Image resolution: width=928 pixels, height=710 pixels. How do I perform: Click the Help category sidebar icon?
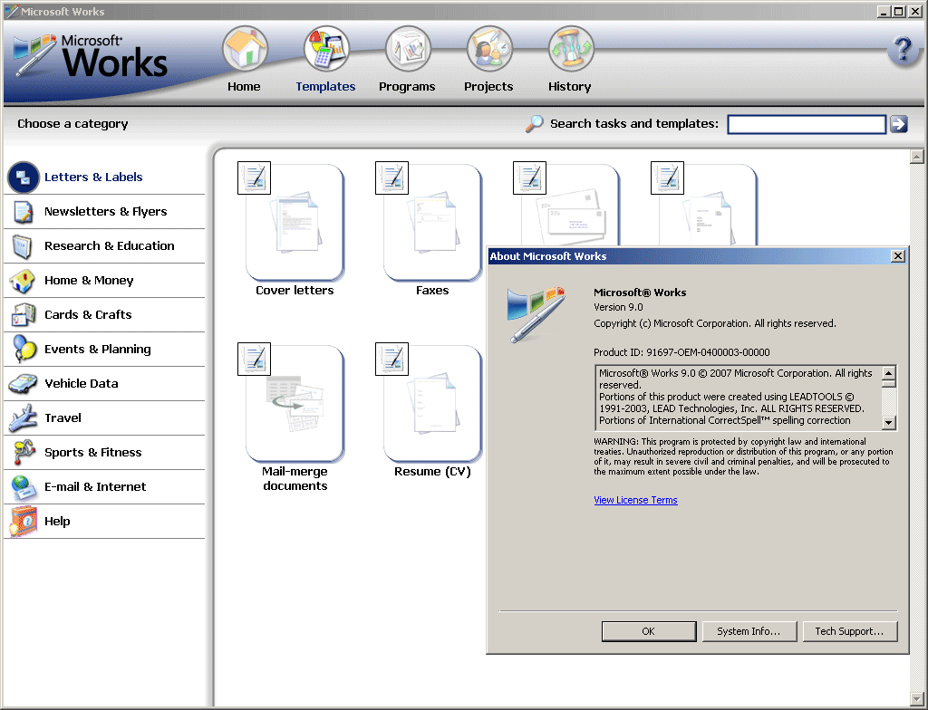point(23,522)
